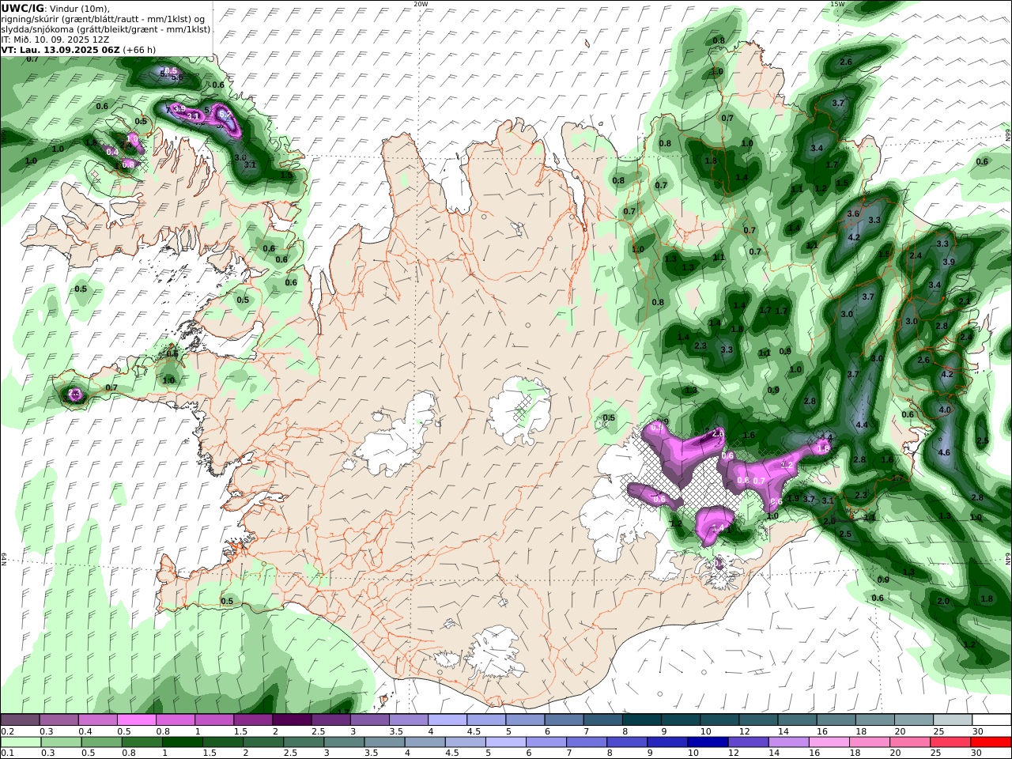Pick the snow scale swatch for 0.5–0.8

click(136, 720)
